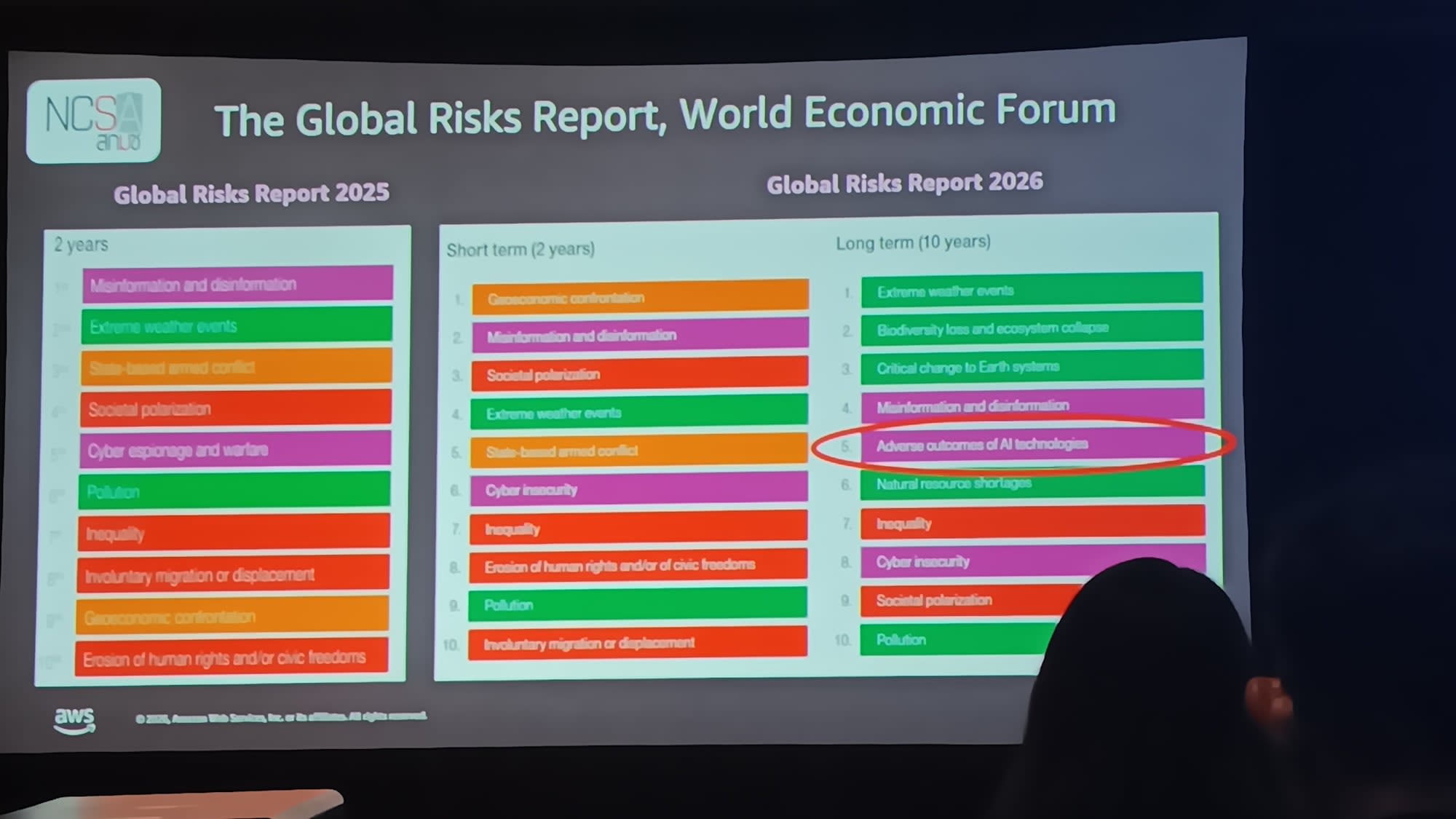
Task: Click the 'Short term (2 years)' label
Action: tap(521, 250)
